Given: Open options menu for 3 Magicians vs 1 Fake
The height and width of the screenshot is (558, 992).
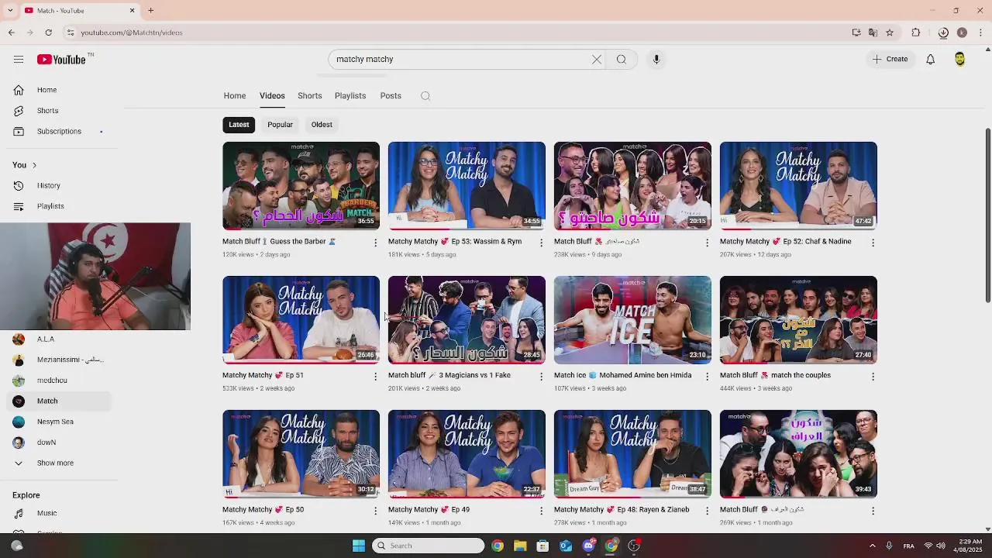Looking at the screenshot, I should tap(542, 377).
